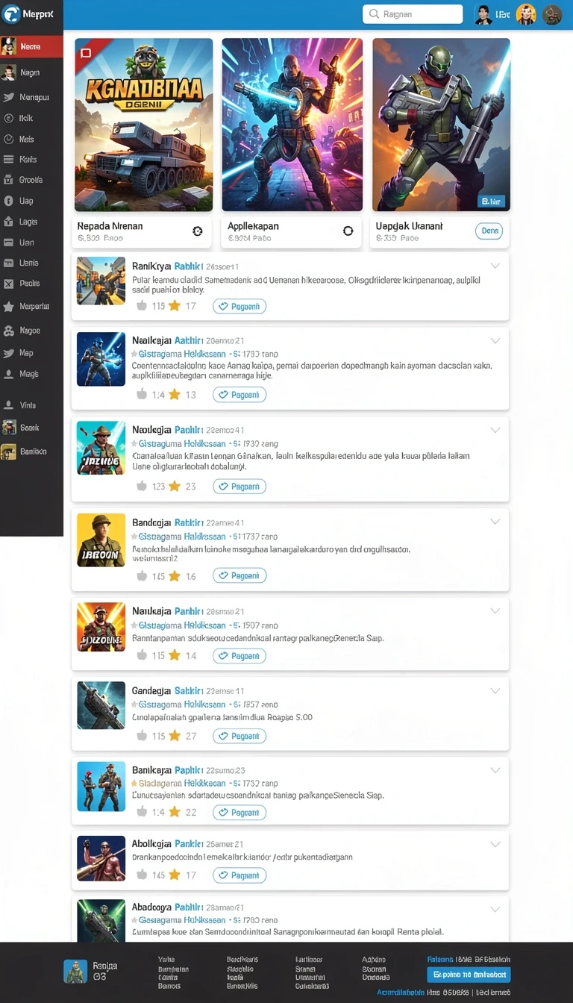The width and height of the screenshot is (573, 1003).
Task: Click Pageanh button on Abolkgja post
Action: tap(239, 875)
